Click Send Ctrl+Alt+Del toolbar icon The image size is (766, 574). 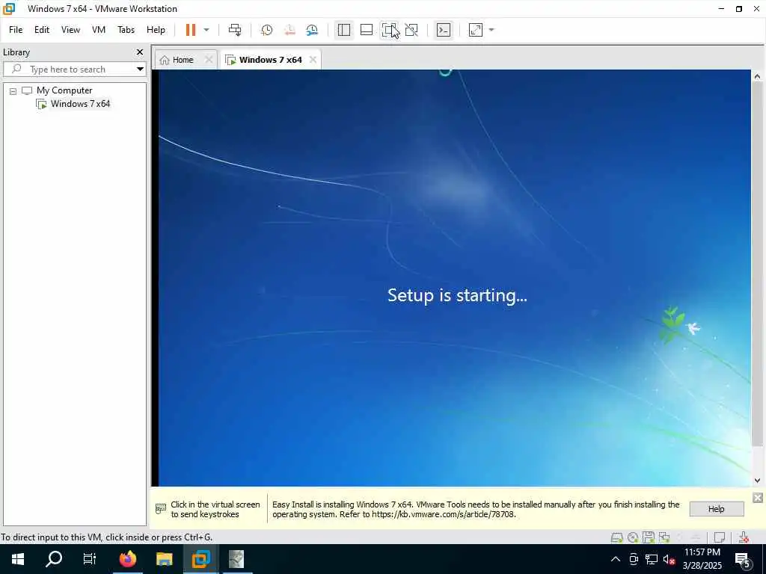point(235,30)
